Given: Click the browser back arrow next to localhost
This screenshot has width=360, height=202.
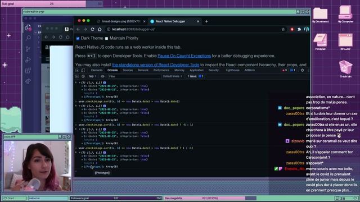Looking at the screenshot, I should [x=78, y=29].
